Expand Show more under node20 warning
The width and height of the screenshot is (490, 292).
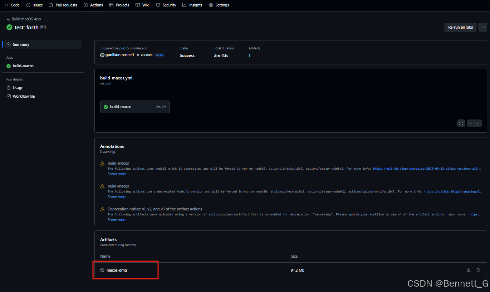[x=117, y=197]
